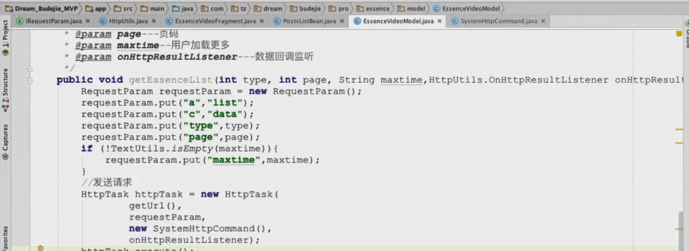Viewport: 689px width, 251px height.
Task: Click the Dream_Budejie_MVP project folder icon
Action: 9,9
